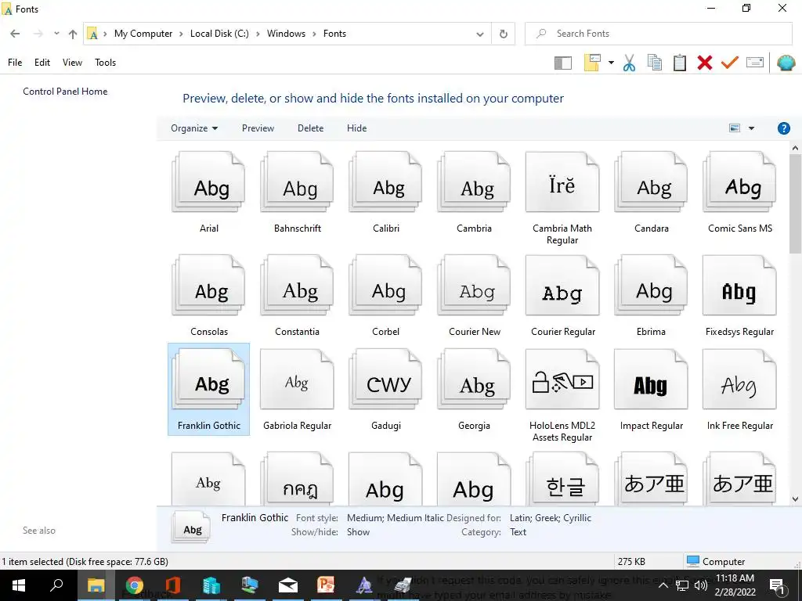Click the Hide command button

(x=356, y=128)
